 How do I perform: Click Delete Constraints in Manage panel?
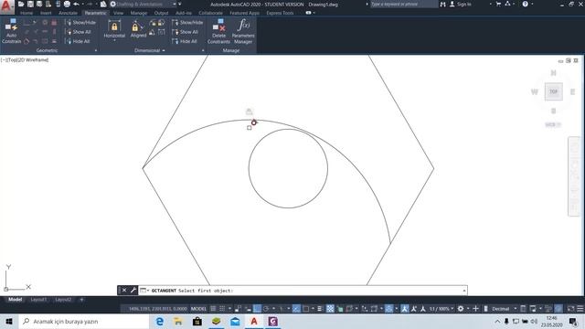pyautogui.click(x=218, y=31)
